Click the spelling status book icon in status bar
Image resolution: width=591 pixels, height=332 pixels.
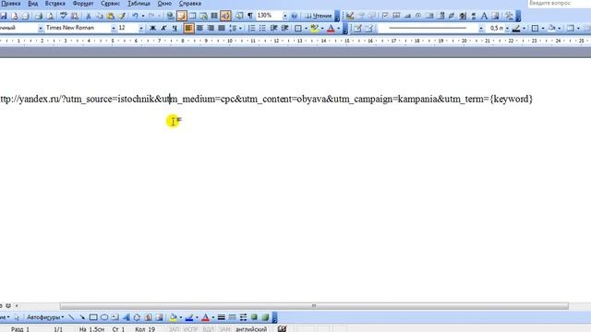click(x=282, y=329)
